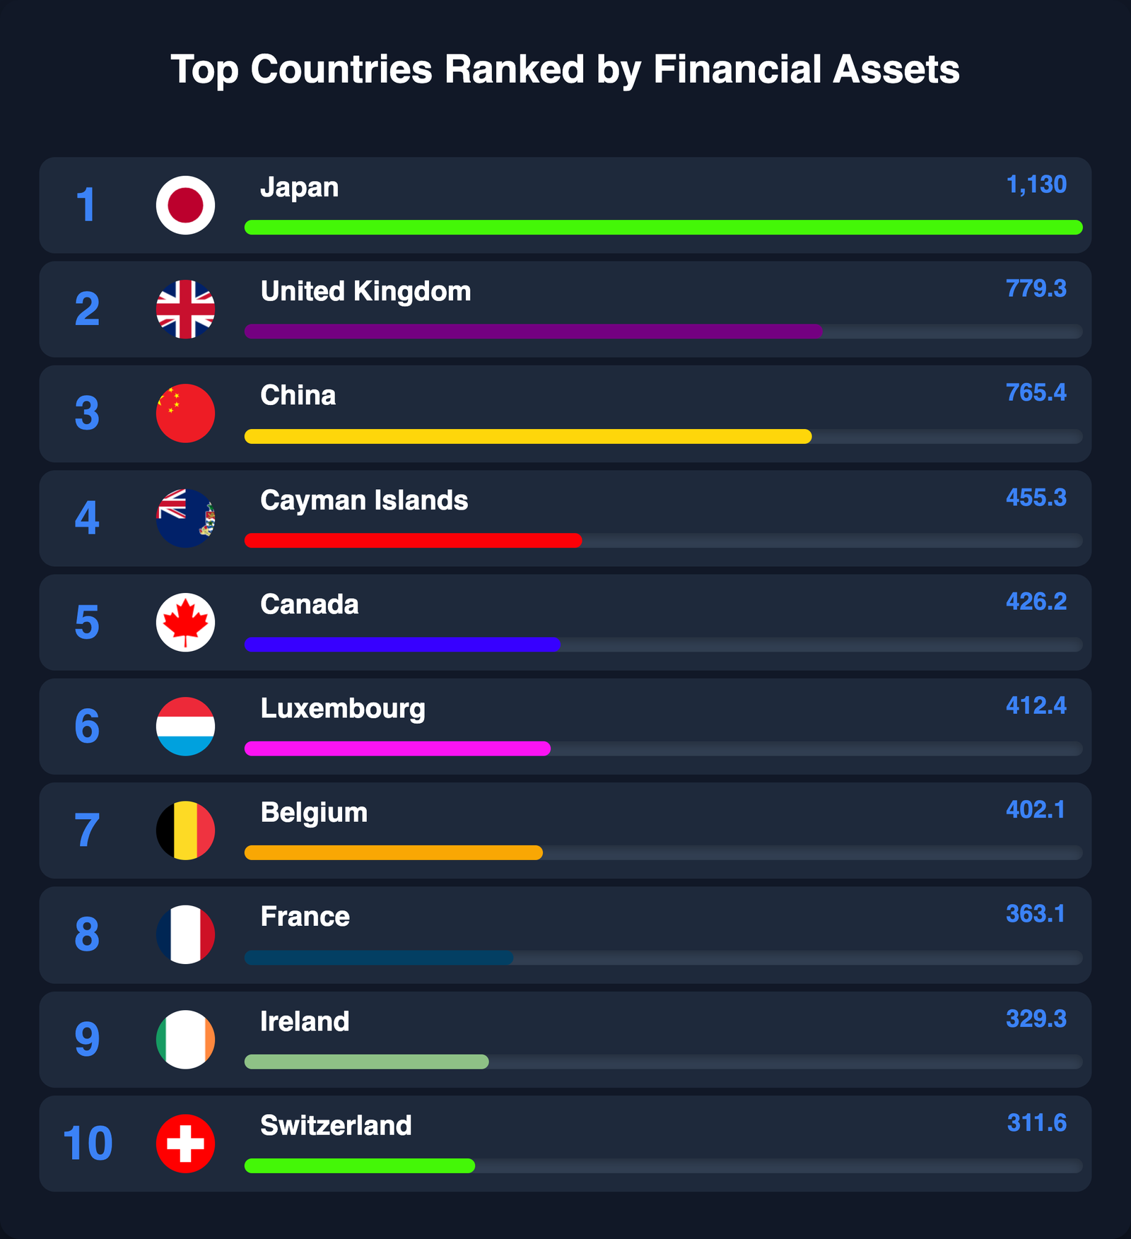Image resolution: width=1131 pixels, height=1239 pixels.
Task: Click the chart title heading
Action: pos(565,69)
